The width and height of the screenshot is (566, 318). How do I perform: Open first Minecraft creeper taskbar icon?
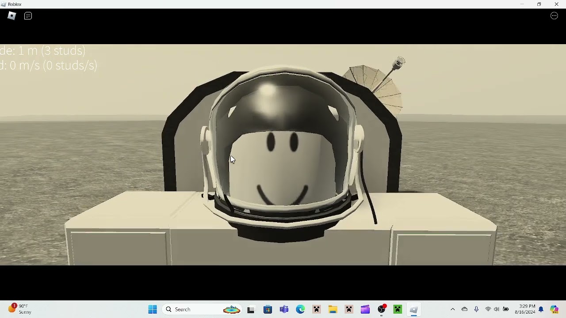coord(317,310)
